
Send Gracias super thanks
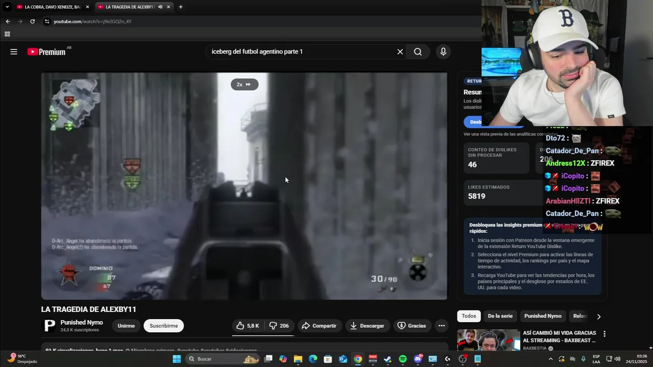412,326
